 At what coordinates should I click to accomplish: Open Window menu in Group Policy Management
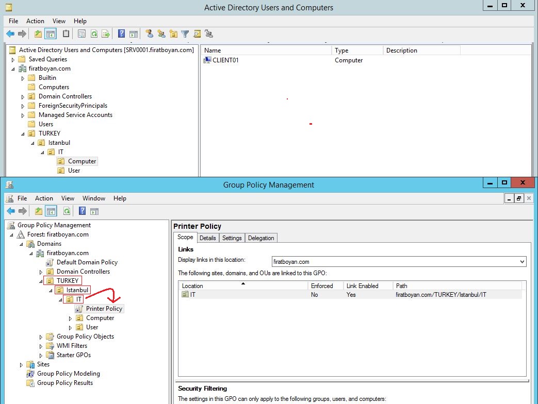coord(94,198)
